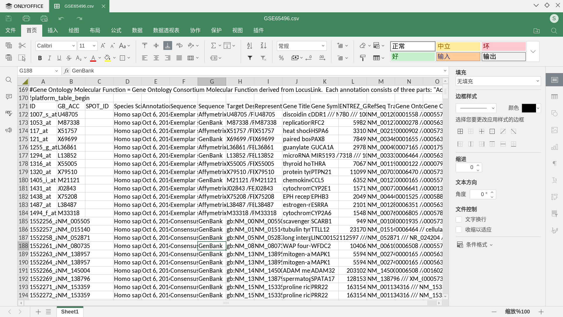Image resolution: width=563 pixels, height=317 pixels.
Task: Click Wrap Text icon
Action: pyautogui.click(x=179, y=45)
